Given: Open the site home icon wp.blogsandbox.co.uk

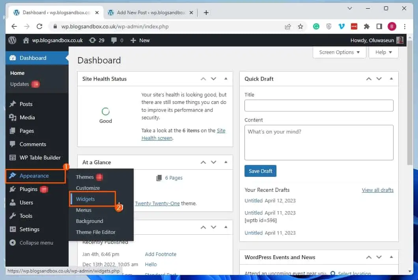Looking at the screenshot, I should (x=26, y=40).
